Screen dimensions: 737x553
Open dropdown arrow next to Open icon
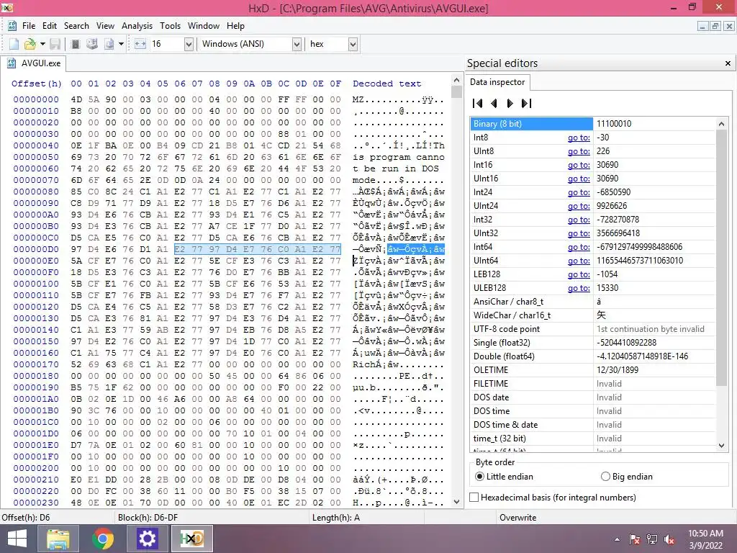(42, 44)
